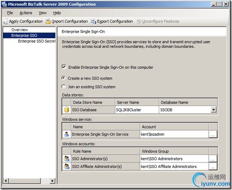Image resolution: width=232 pixels, height=190 pixels.
Task: Open the Help menu
Action: pyautogui.click(x=57, y=13)
